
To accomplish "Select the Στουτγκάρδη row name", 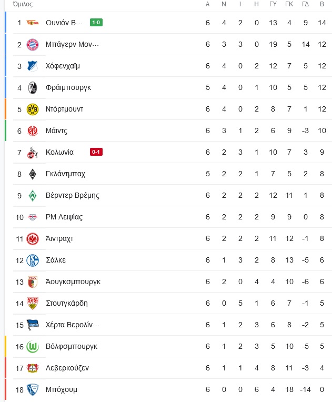I will coord(67,303).
